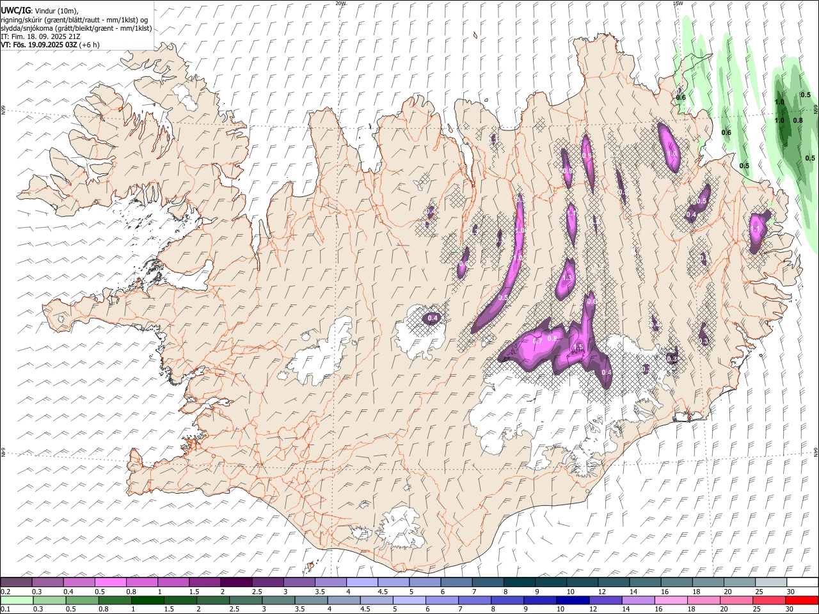Select snow scale swatch between 6 and 7

tap(456, 582)
